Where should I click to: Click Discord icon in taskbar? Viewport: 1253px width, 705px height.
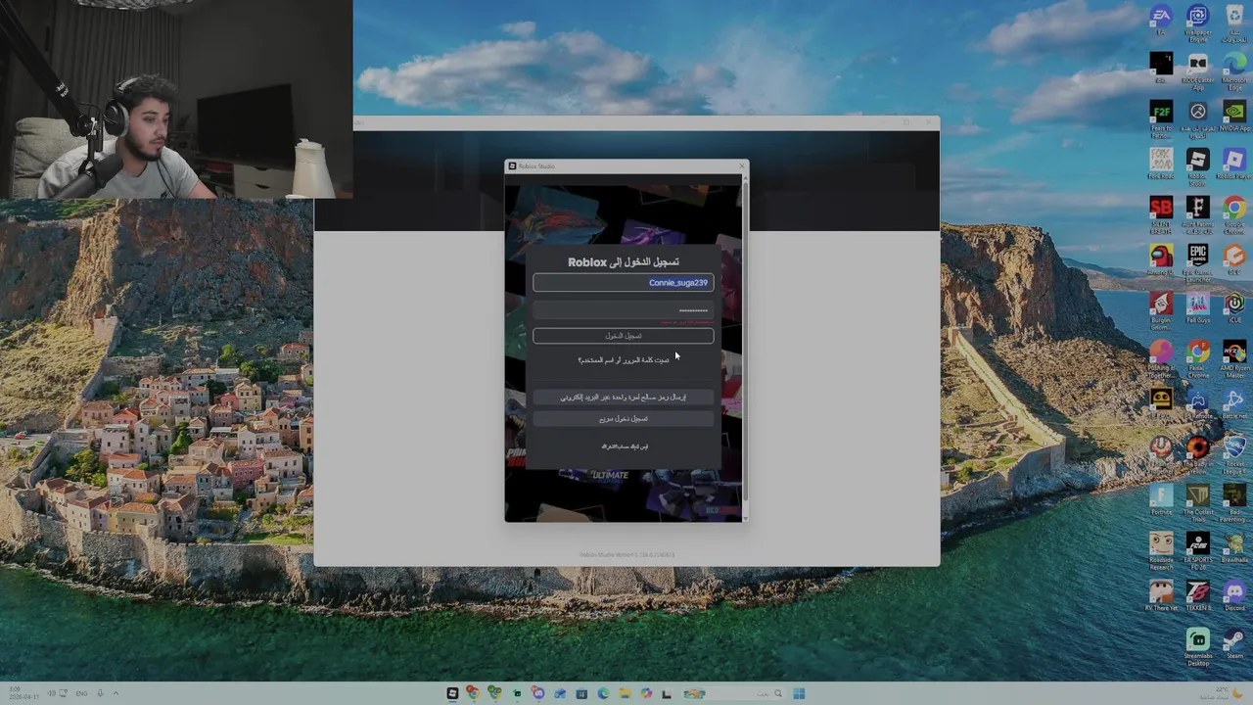pyautogui.click(x=537, y=694)
